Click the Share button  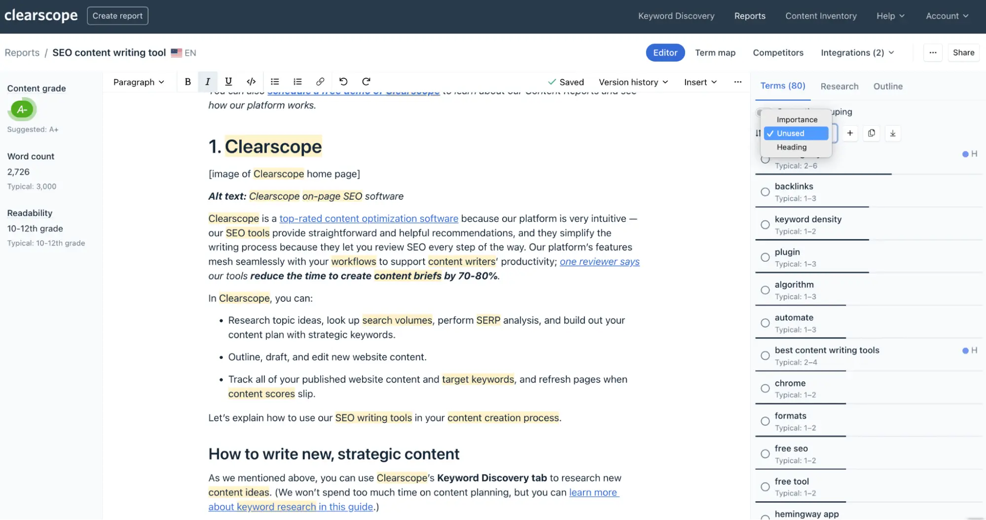963,53
